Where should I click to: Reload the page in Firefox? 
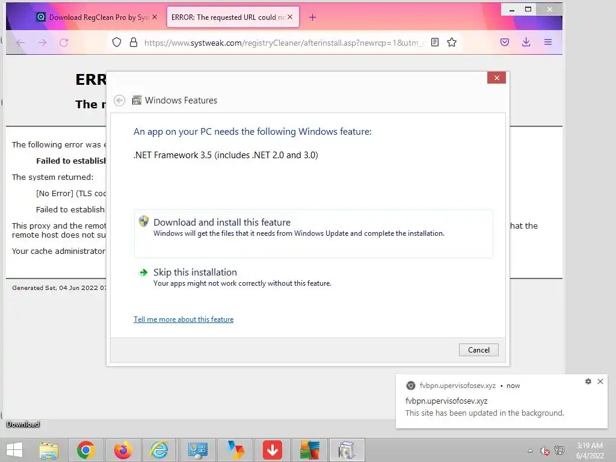click(x=64, y=43)
